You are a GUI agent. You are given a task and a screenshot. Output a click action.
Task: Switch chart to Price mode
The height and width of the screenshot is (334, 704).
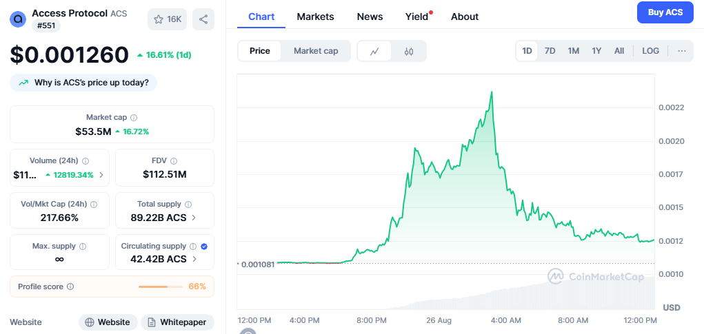[x=259, y=51]
